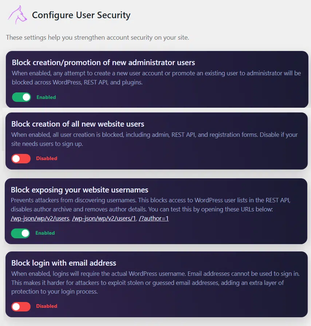
Task: Turn off blocking of website username exposure
Action: click(20, 233)
